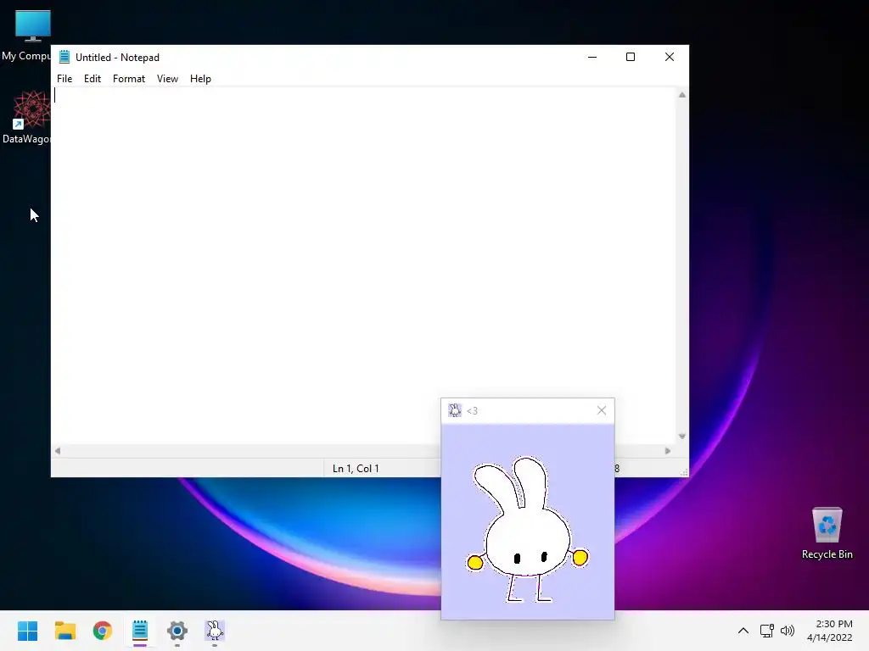Open the Edit menu in Notepad
Image resolution: width=869 pixels, height=651 pixels.
[92, 79]
